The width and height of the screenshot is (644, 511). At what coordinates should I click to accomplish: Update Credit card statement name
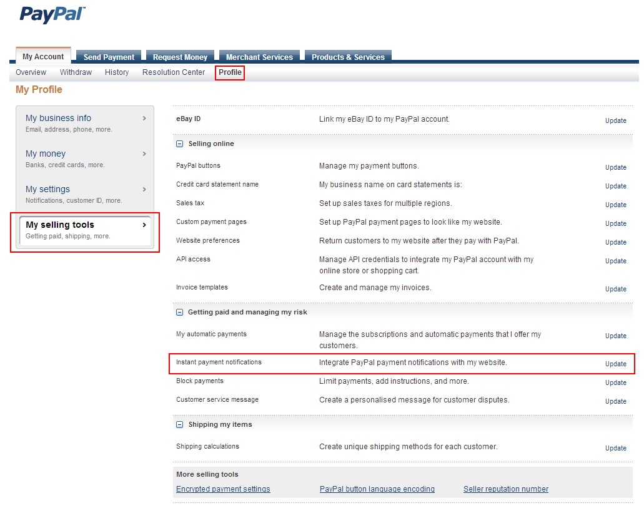tap(616, 186)
